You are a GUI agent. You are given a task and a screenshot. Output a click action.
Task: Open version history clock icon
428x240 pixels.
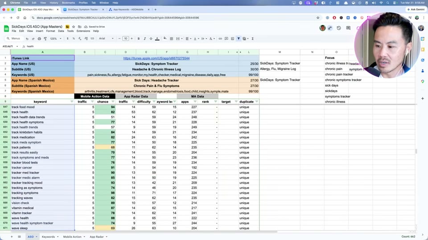tap(339, 28)
